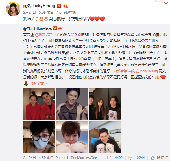Click the 向佐JackyHeung profile avatar

[x=13, y=9]
